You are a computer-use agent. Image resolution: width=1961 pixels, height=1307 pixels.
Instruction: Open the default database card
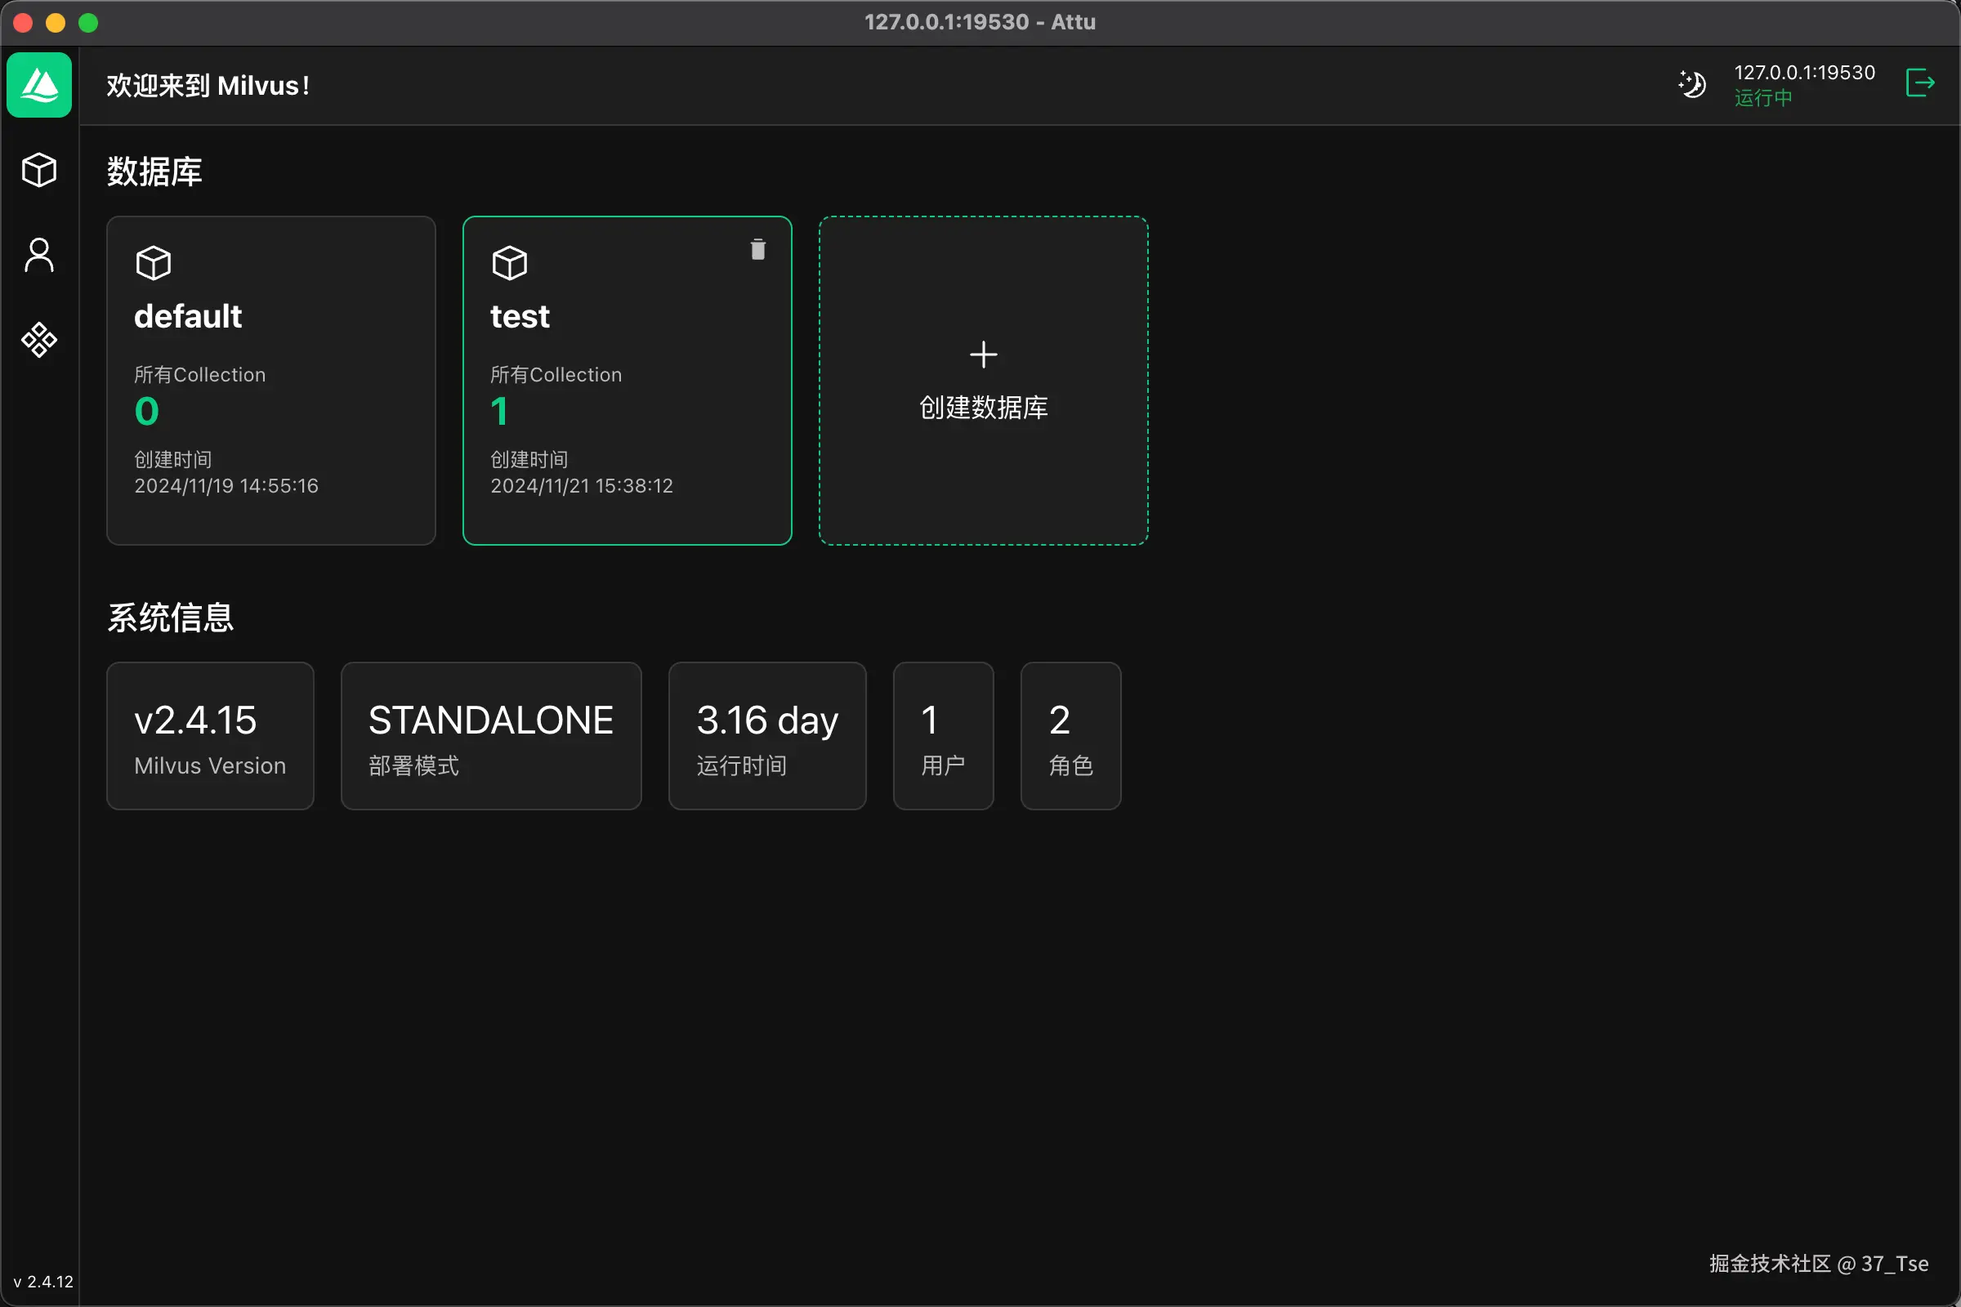pyautogui.click(x=271, y=380)
